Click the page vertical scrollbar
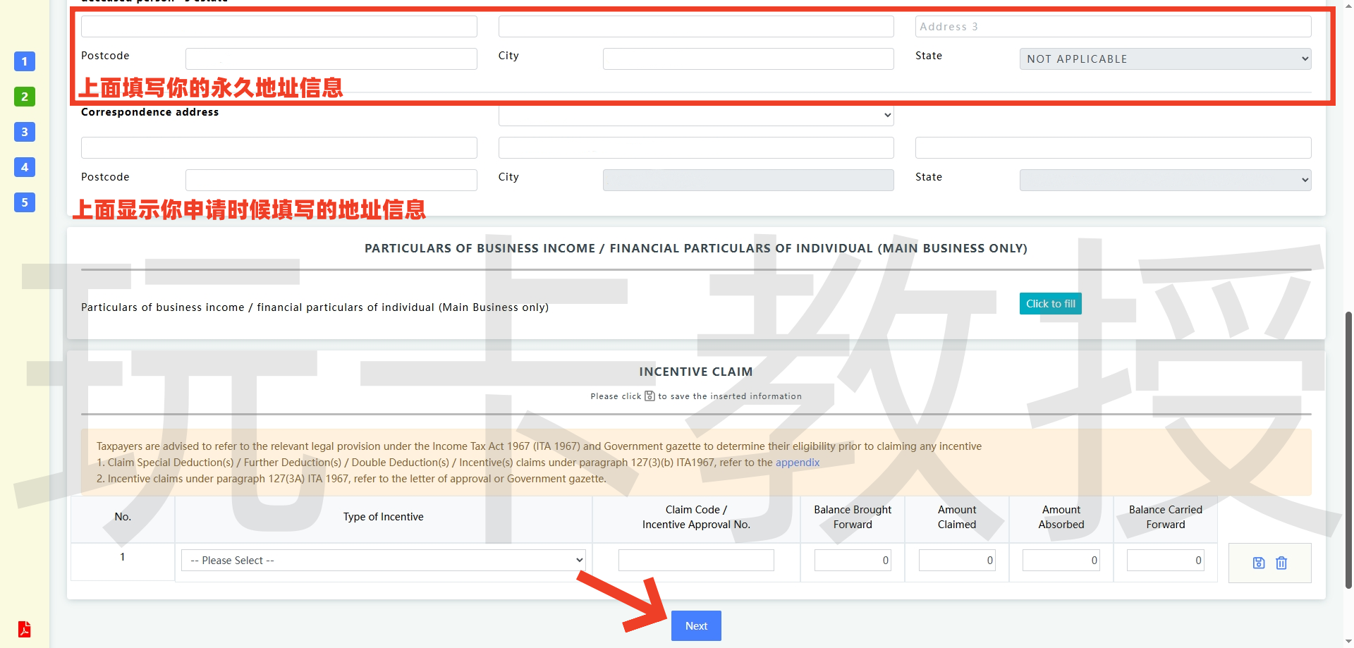Screen dimensions: 1354x648 click(x=1348, y=449)
